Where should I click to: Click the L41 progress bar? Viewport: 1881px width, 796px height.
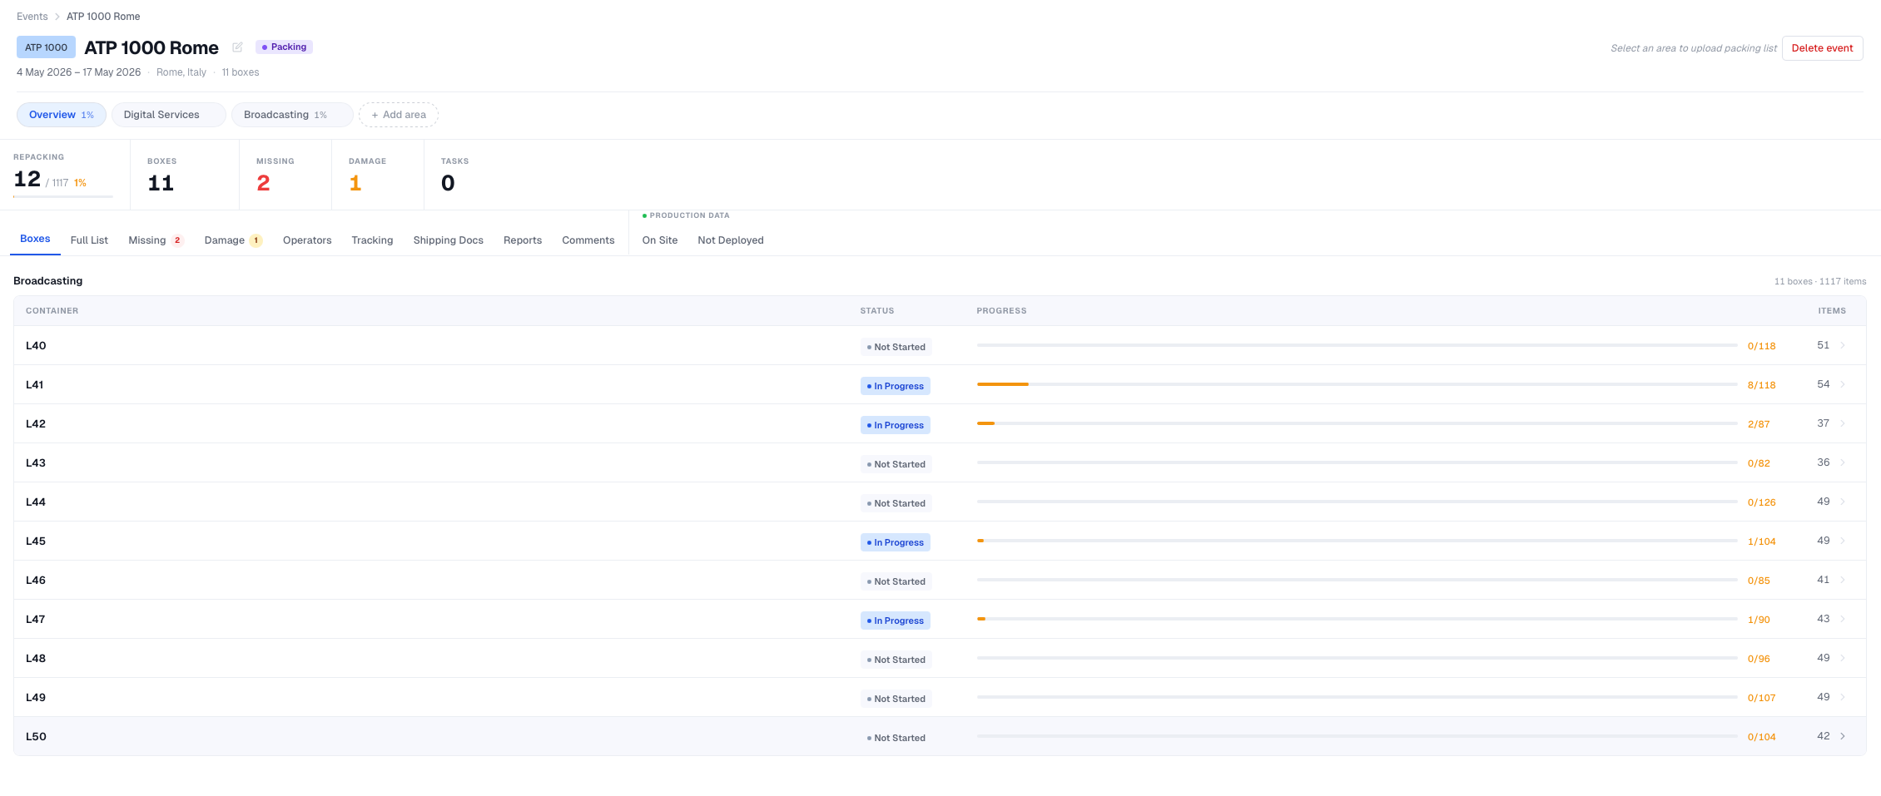pos(1357,384)
